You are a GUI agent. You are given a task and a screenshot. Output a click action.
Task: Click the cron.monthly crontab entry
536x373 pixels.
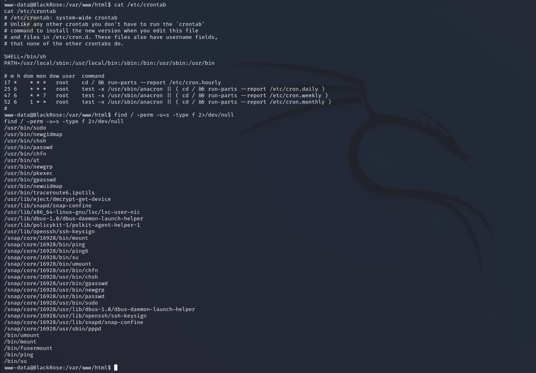(x=168, y=102)
